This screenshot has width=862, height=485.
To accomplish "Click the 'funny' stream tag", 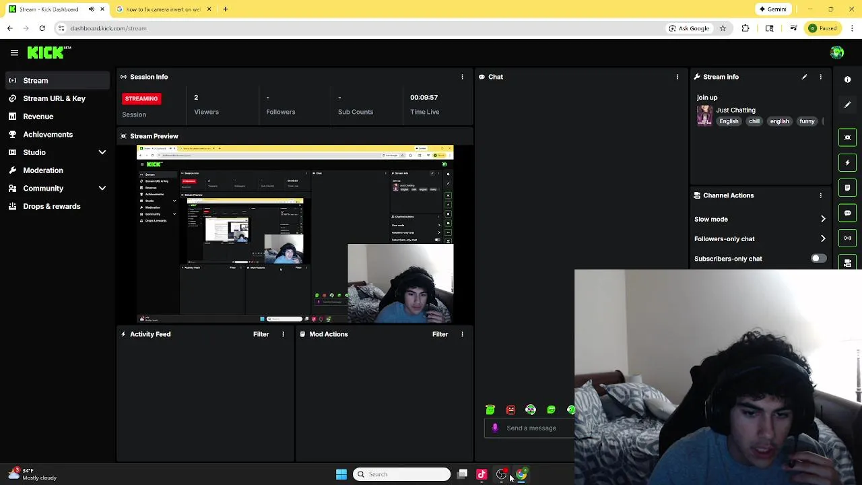I will click(x=807, y=121).
